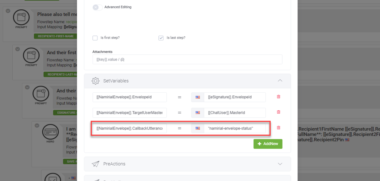
Task: Delete the CallbackUtterance variable row
Action: pyautogui.click(x=278, y=128)
